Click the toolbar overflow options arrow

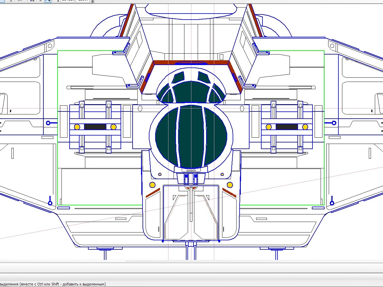tap(93, 2)
